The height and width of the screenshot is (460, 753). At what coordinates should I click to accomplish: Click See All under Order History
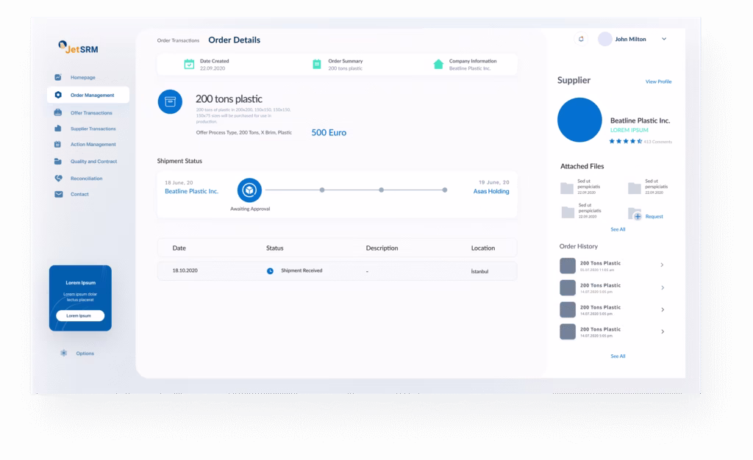[618, 356]
